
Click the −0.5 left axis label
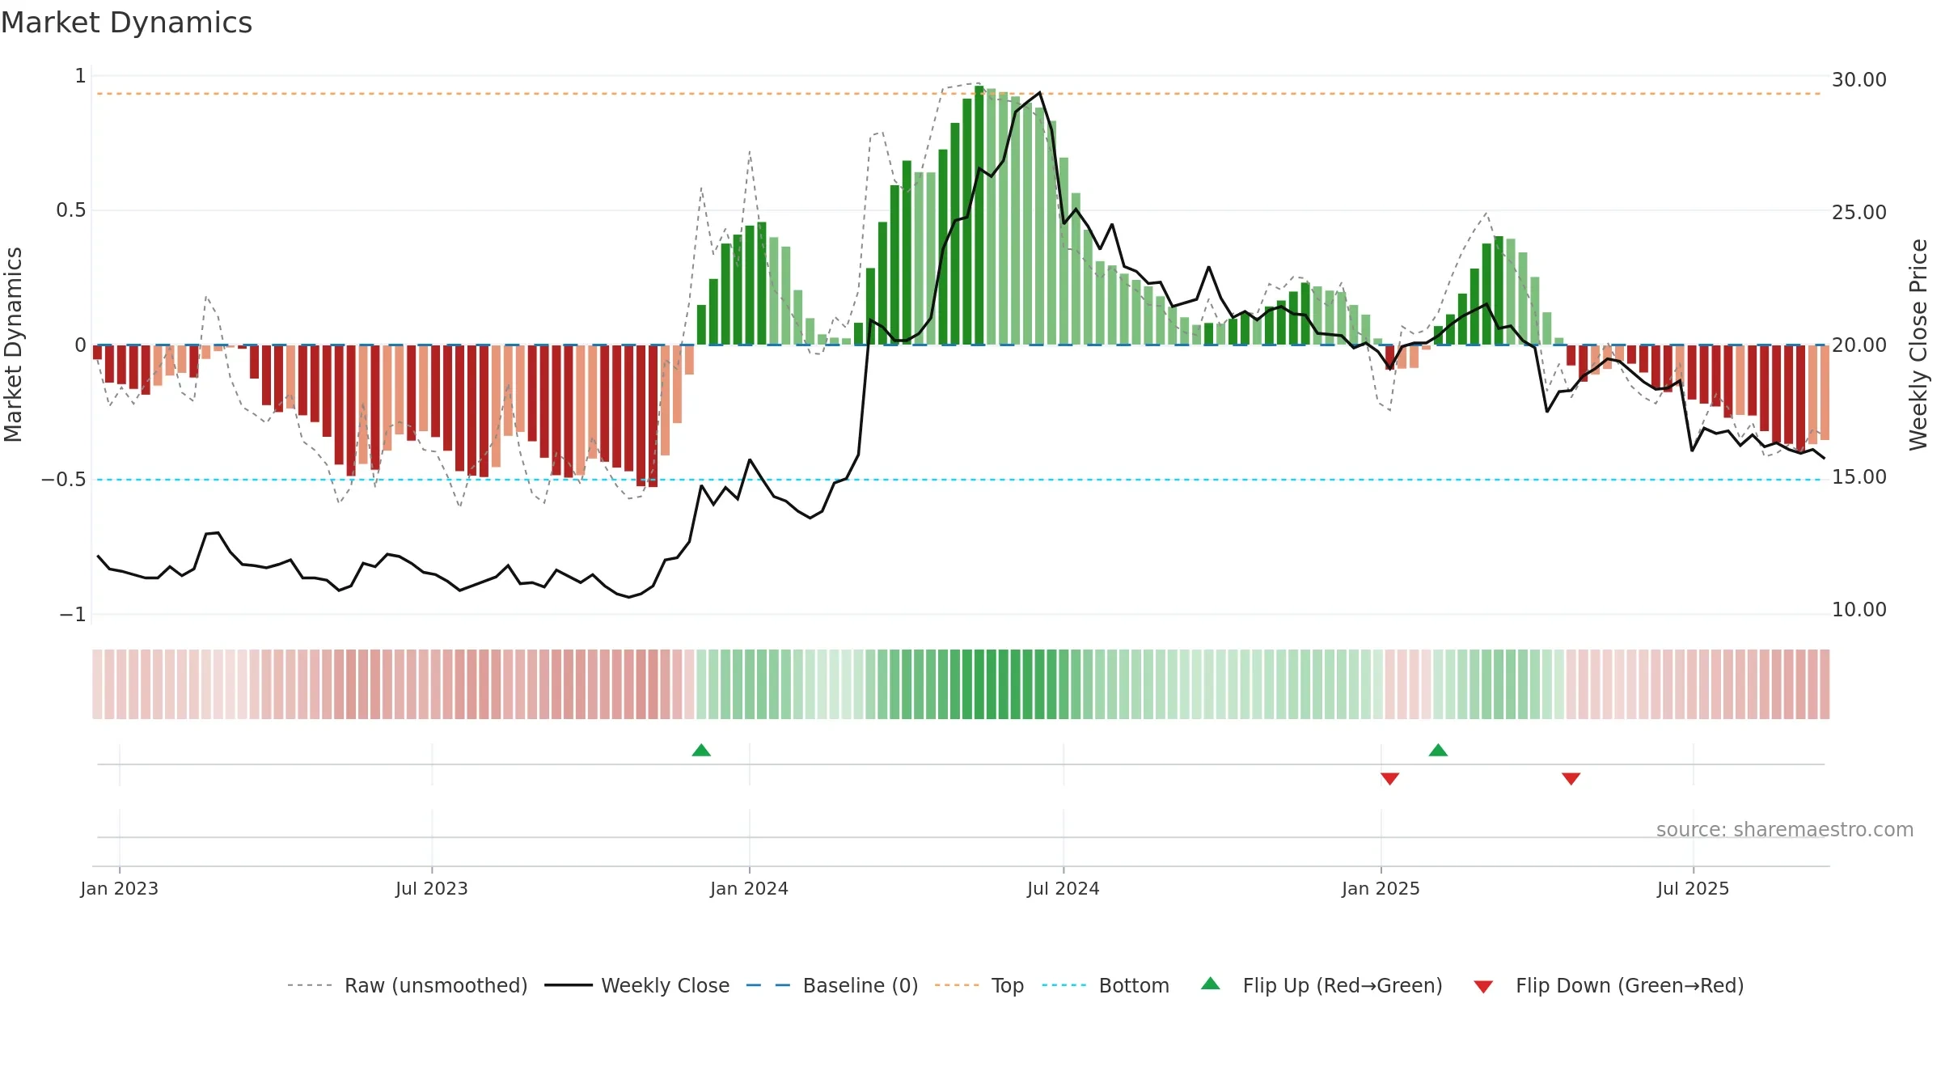coord(64,480)
